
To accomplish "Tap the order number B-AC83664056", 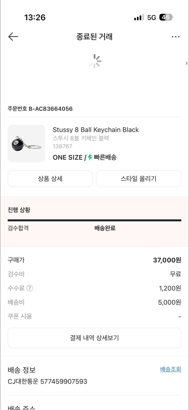I will [40, 109].
